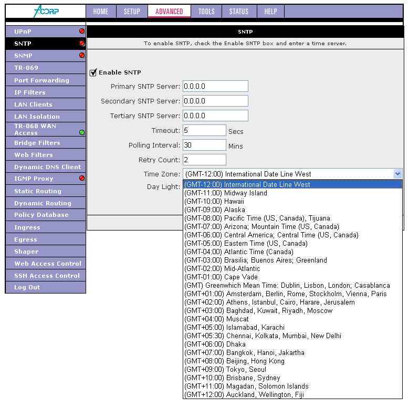Choose (GMT-11:00) Midway Island time zone
The image size is (409, 418).
tap(292, 193)
